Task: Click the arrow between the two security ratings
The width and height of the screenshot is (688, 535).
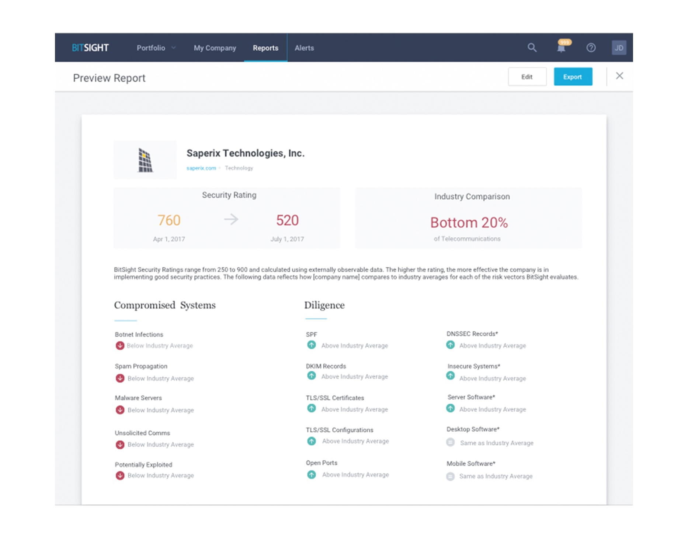Action: click(x=231, y=219)
